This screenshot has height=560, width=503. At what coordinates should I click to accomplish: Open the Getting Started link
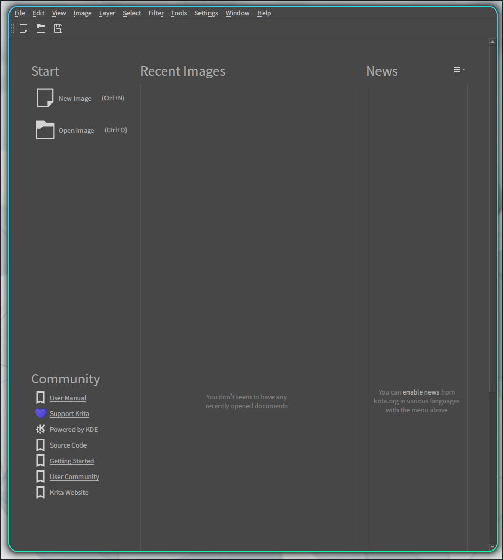(x=72, y=461)
